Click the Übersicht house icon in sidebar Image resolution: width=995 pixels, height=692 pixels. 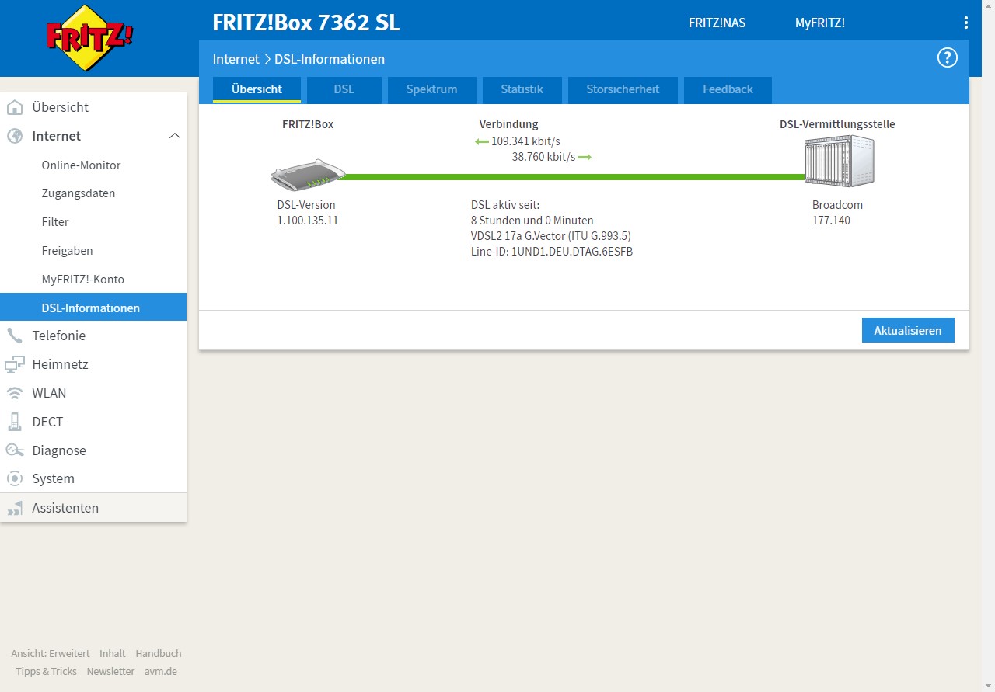[15, 107]
